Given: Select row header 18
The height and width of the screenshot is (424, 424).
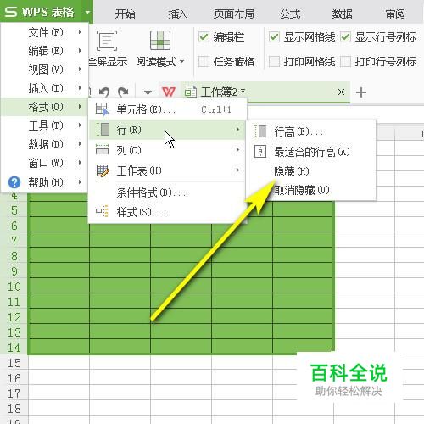Looking at the screenshot, I should point(14,409).
